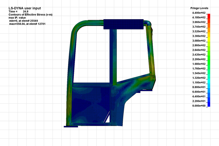219x146 pixels.
Task: Click fringe value 0.000e+00
Action: point(199,106)
